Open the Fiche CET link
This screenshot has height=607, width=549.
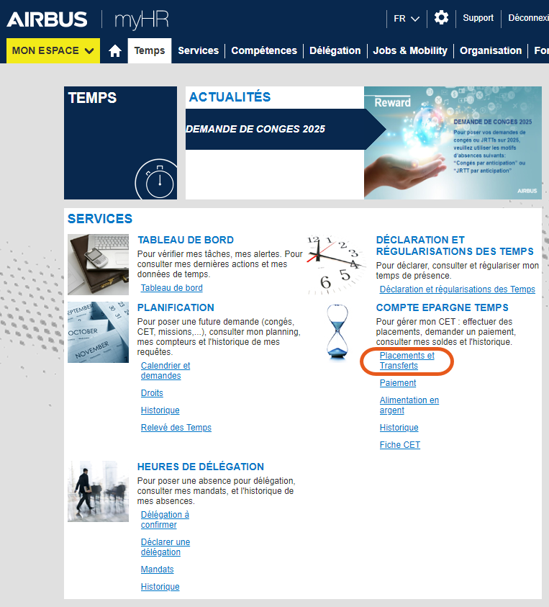click(399, 445)
